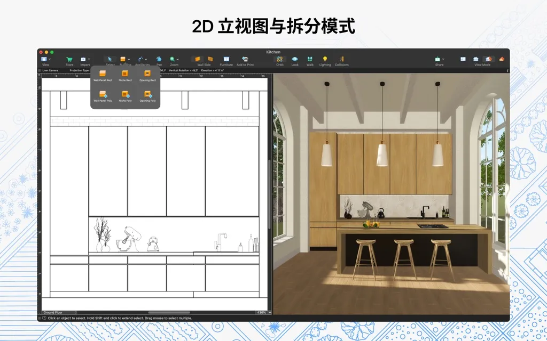
Task: Click the User Camera label
Action: (50, 70)
